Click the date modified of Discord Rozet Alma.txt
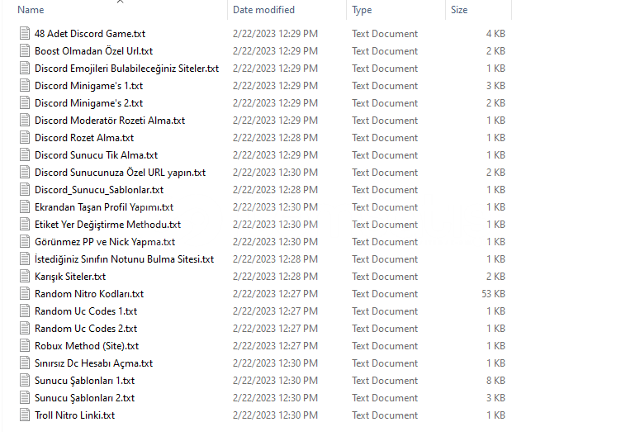 pos(275,138)
